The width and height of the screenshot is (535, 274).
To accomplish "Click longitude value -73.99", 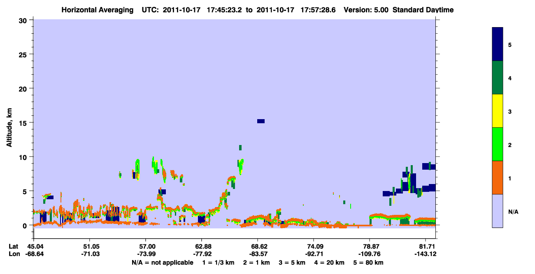I will point(146,254).
